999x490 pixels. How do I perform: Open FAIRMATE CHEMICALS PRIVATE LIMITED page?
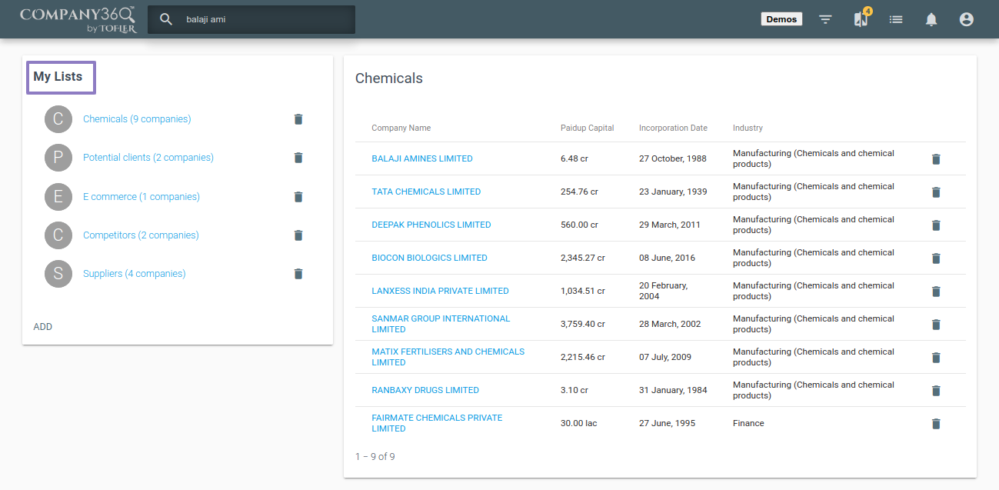tap(437, 423)
